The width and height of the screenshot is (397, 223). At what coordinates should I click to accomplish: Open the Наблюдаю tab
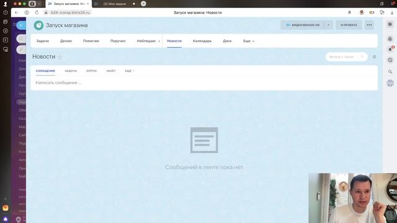(x=146, y=41)
